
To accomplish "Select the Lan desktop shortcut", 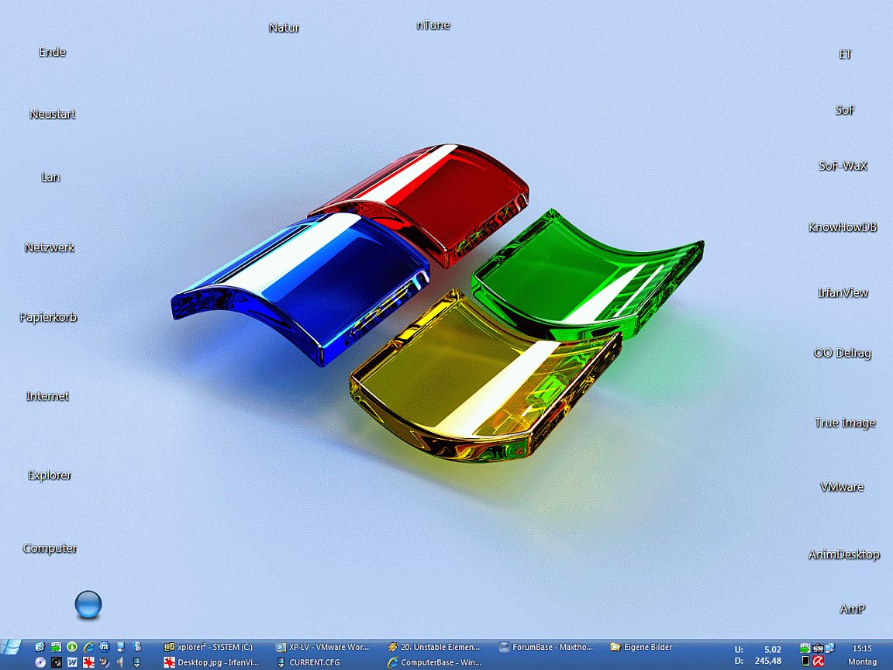I will [x=50, y=177].
